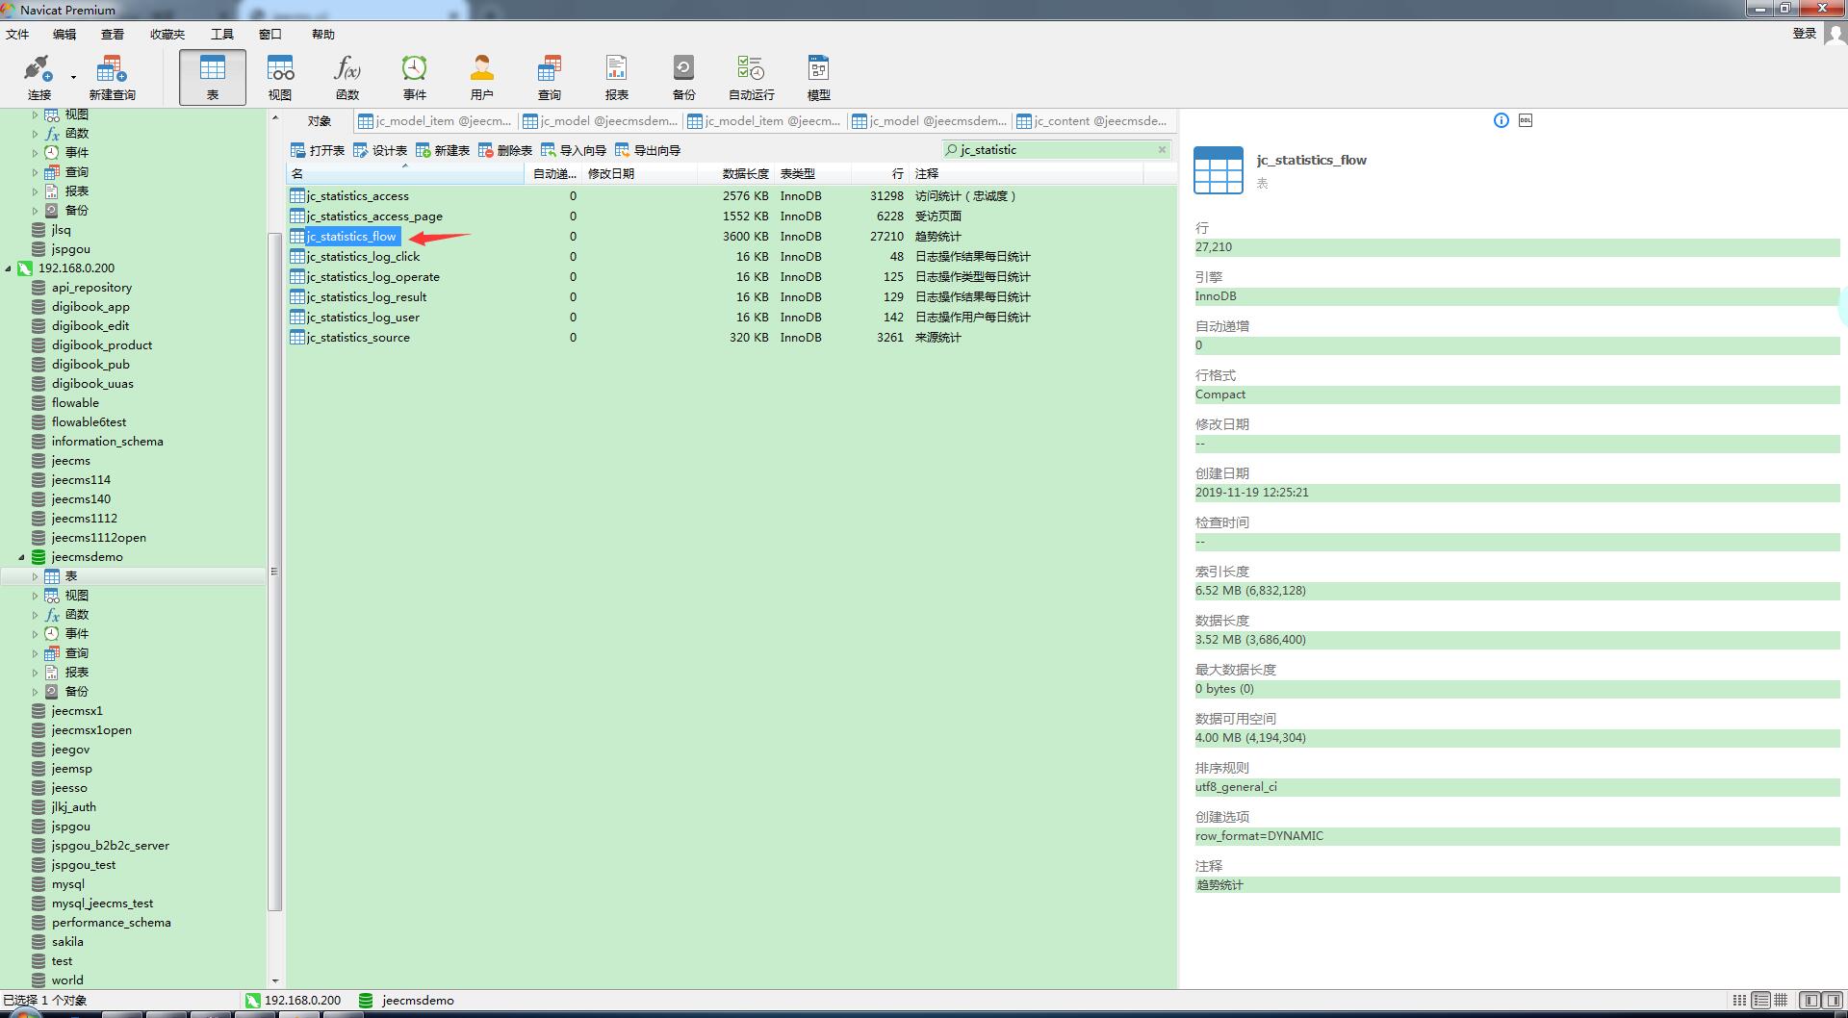Click the Design Table (设计表) button
This screenshot has height=1018, width=1848.
pyautogui.click(x=380, y=150)
